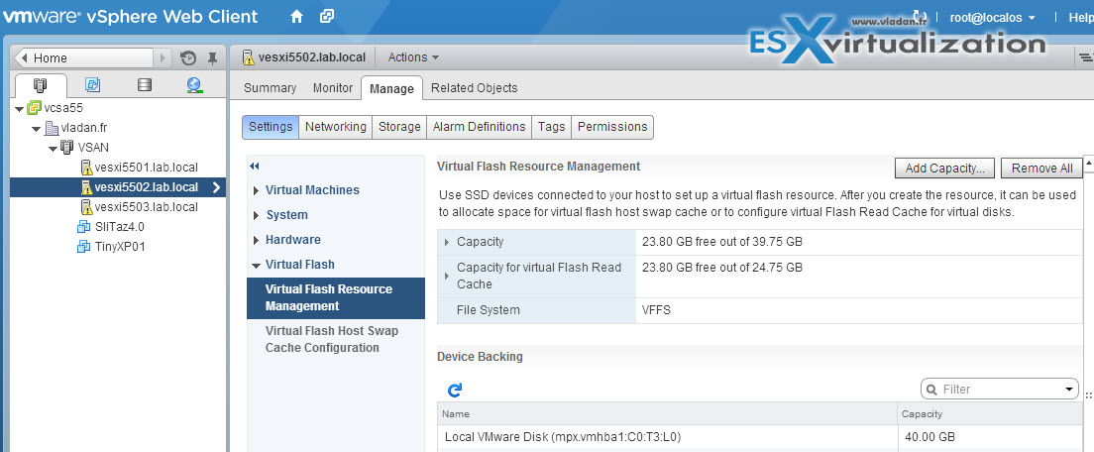
Task: Open the Alarm Definitions sub-tab
Action: click(480, 127)
